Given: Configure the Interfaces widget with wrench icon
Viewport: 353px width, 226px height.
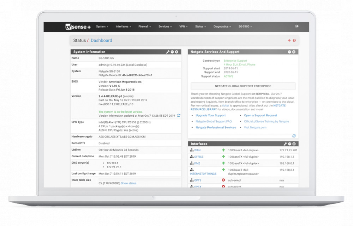Looking at the screenshot, I should pyautogui.click(x=285, y=144).
